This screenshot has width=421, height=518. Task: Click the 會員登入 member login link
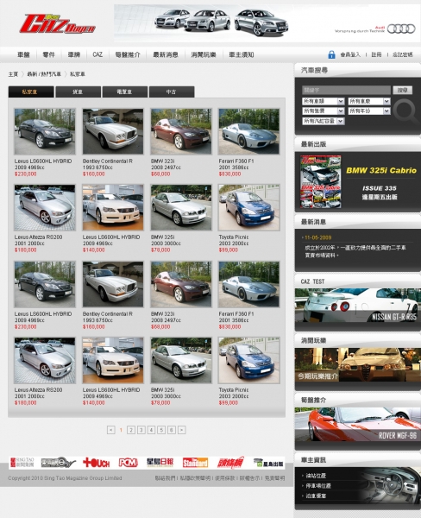click(350, 54)
